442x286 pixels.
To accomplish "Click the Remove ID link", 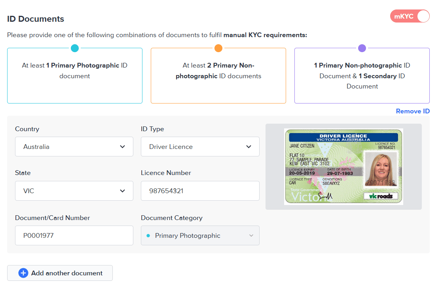I will coord(413,111).
